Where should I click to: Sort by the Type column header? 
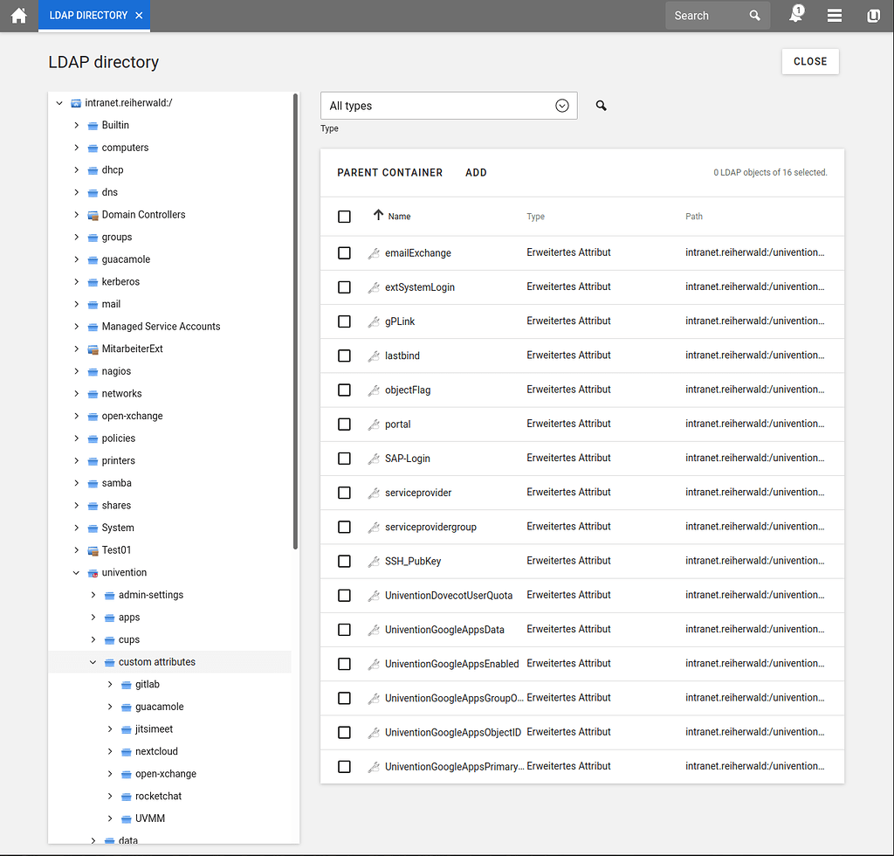pyautogui.click(x=535, y=217)
